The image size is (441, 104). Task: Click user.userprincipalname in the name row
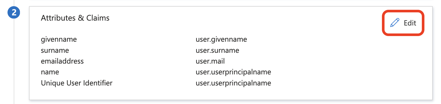(x=233, y=72)
